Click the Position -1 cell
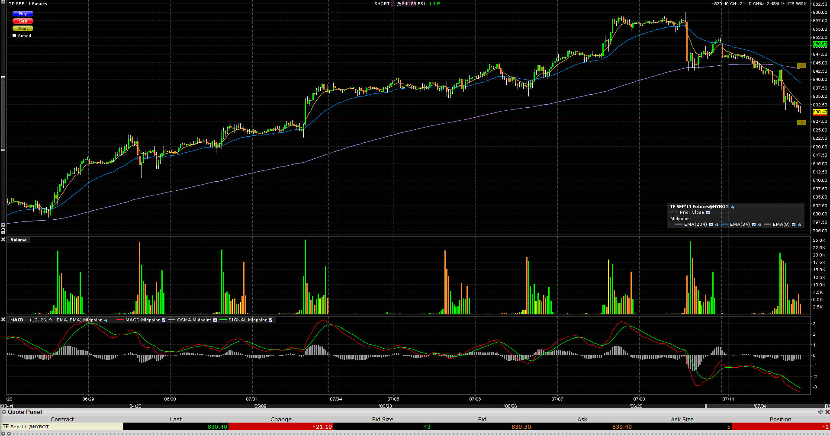This screenshot has height=436, width=830. pos(781,427)
